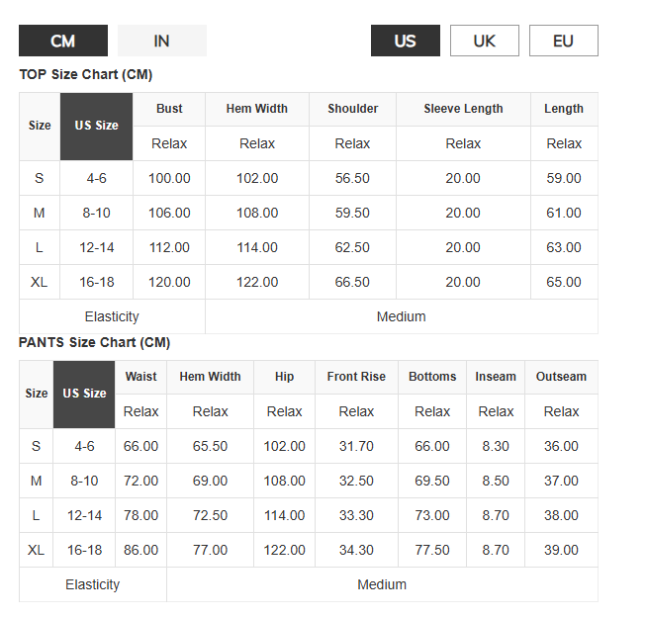Click the 12-14 US size in PANTS chart
The height and width of the screenshot is (618, 647).
(x=84, y=515)
